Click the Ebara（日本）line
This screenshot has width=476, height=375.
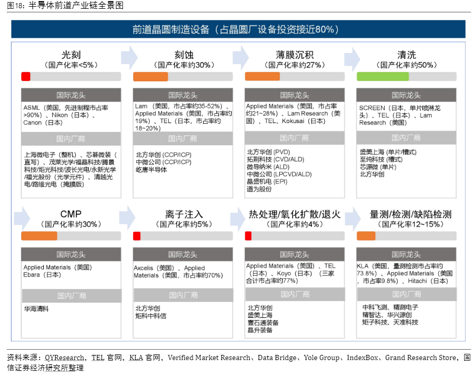[42, 275]
